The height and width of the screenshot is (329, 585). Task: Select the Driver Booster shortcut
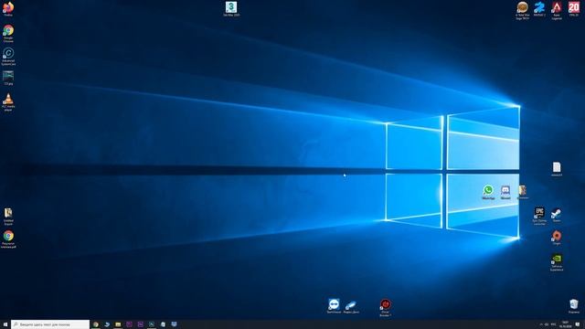coord(386,308)
